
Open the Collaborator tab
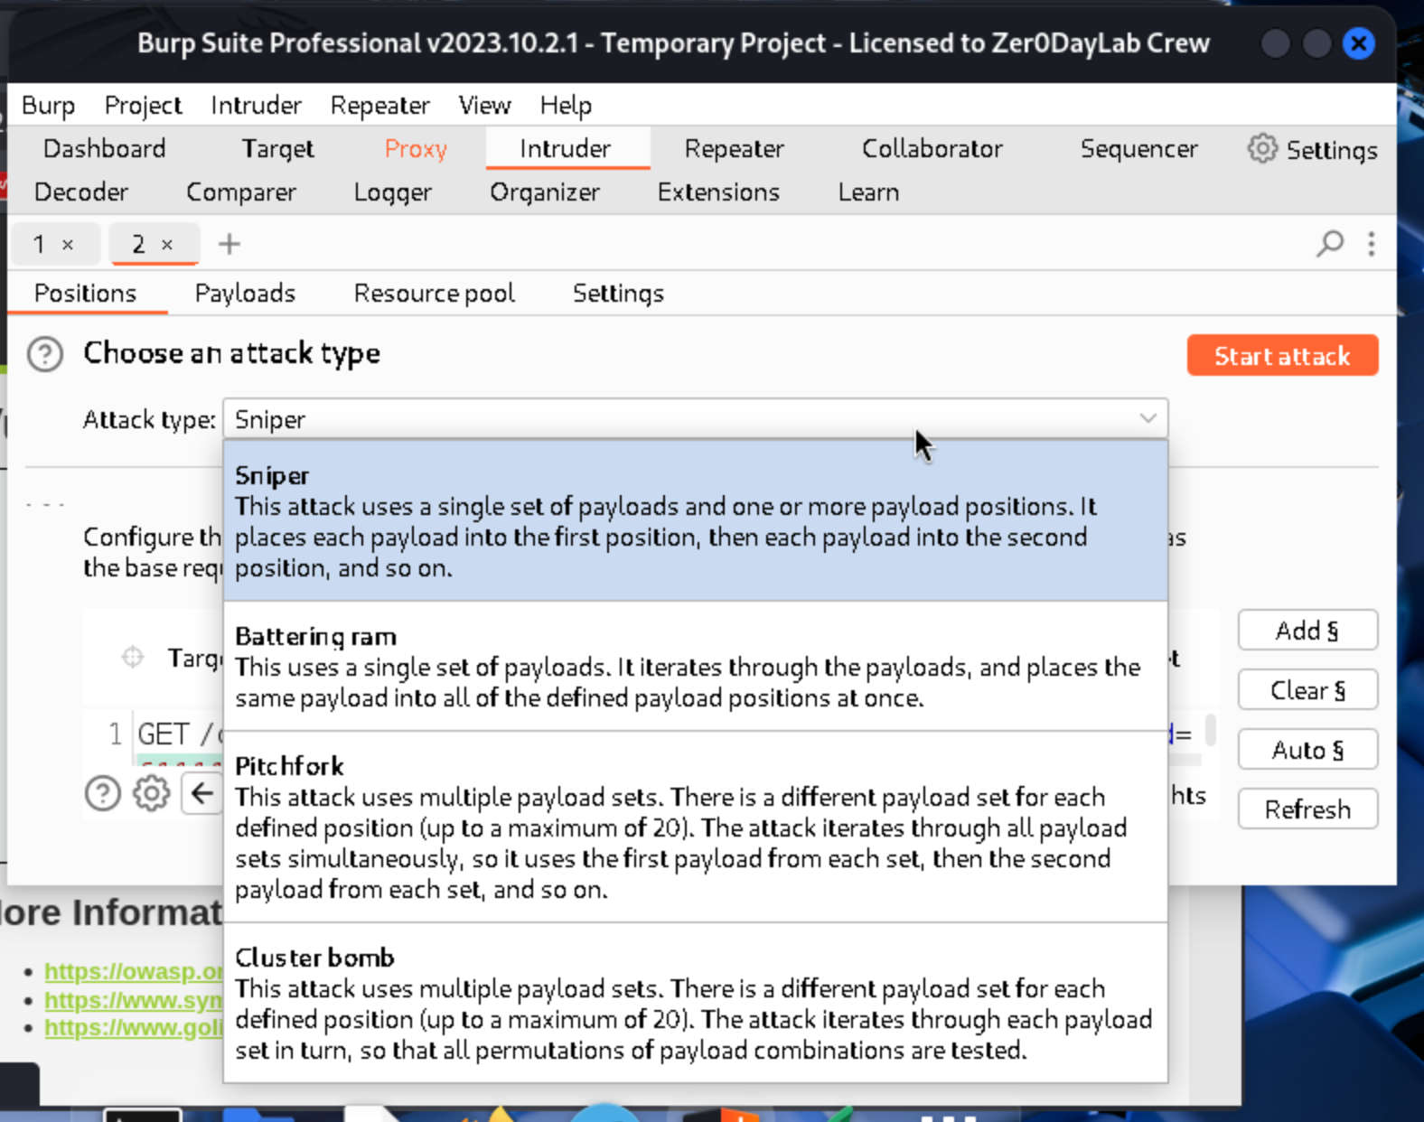click(x=932, y=149)
